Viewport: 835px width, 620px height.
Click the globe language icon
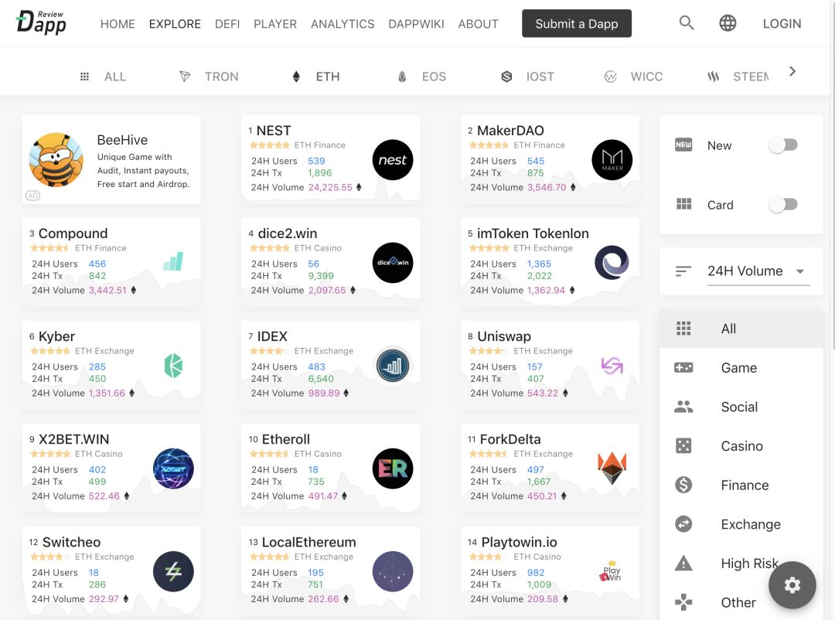728,23
